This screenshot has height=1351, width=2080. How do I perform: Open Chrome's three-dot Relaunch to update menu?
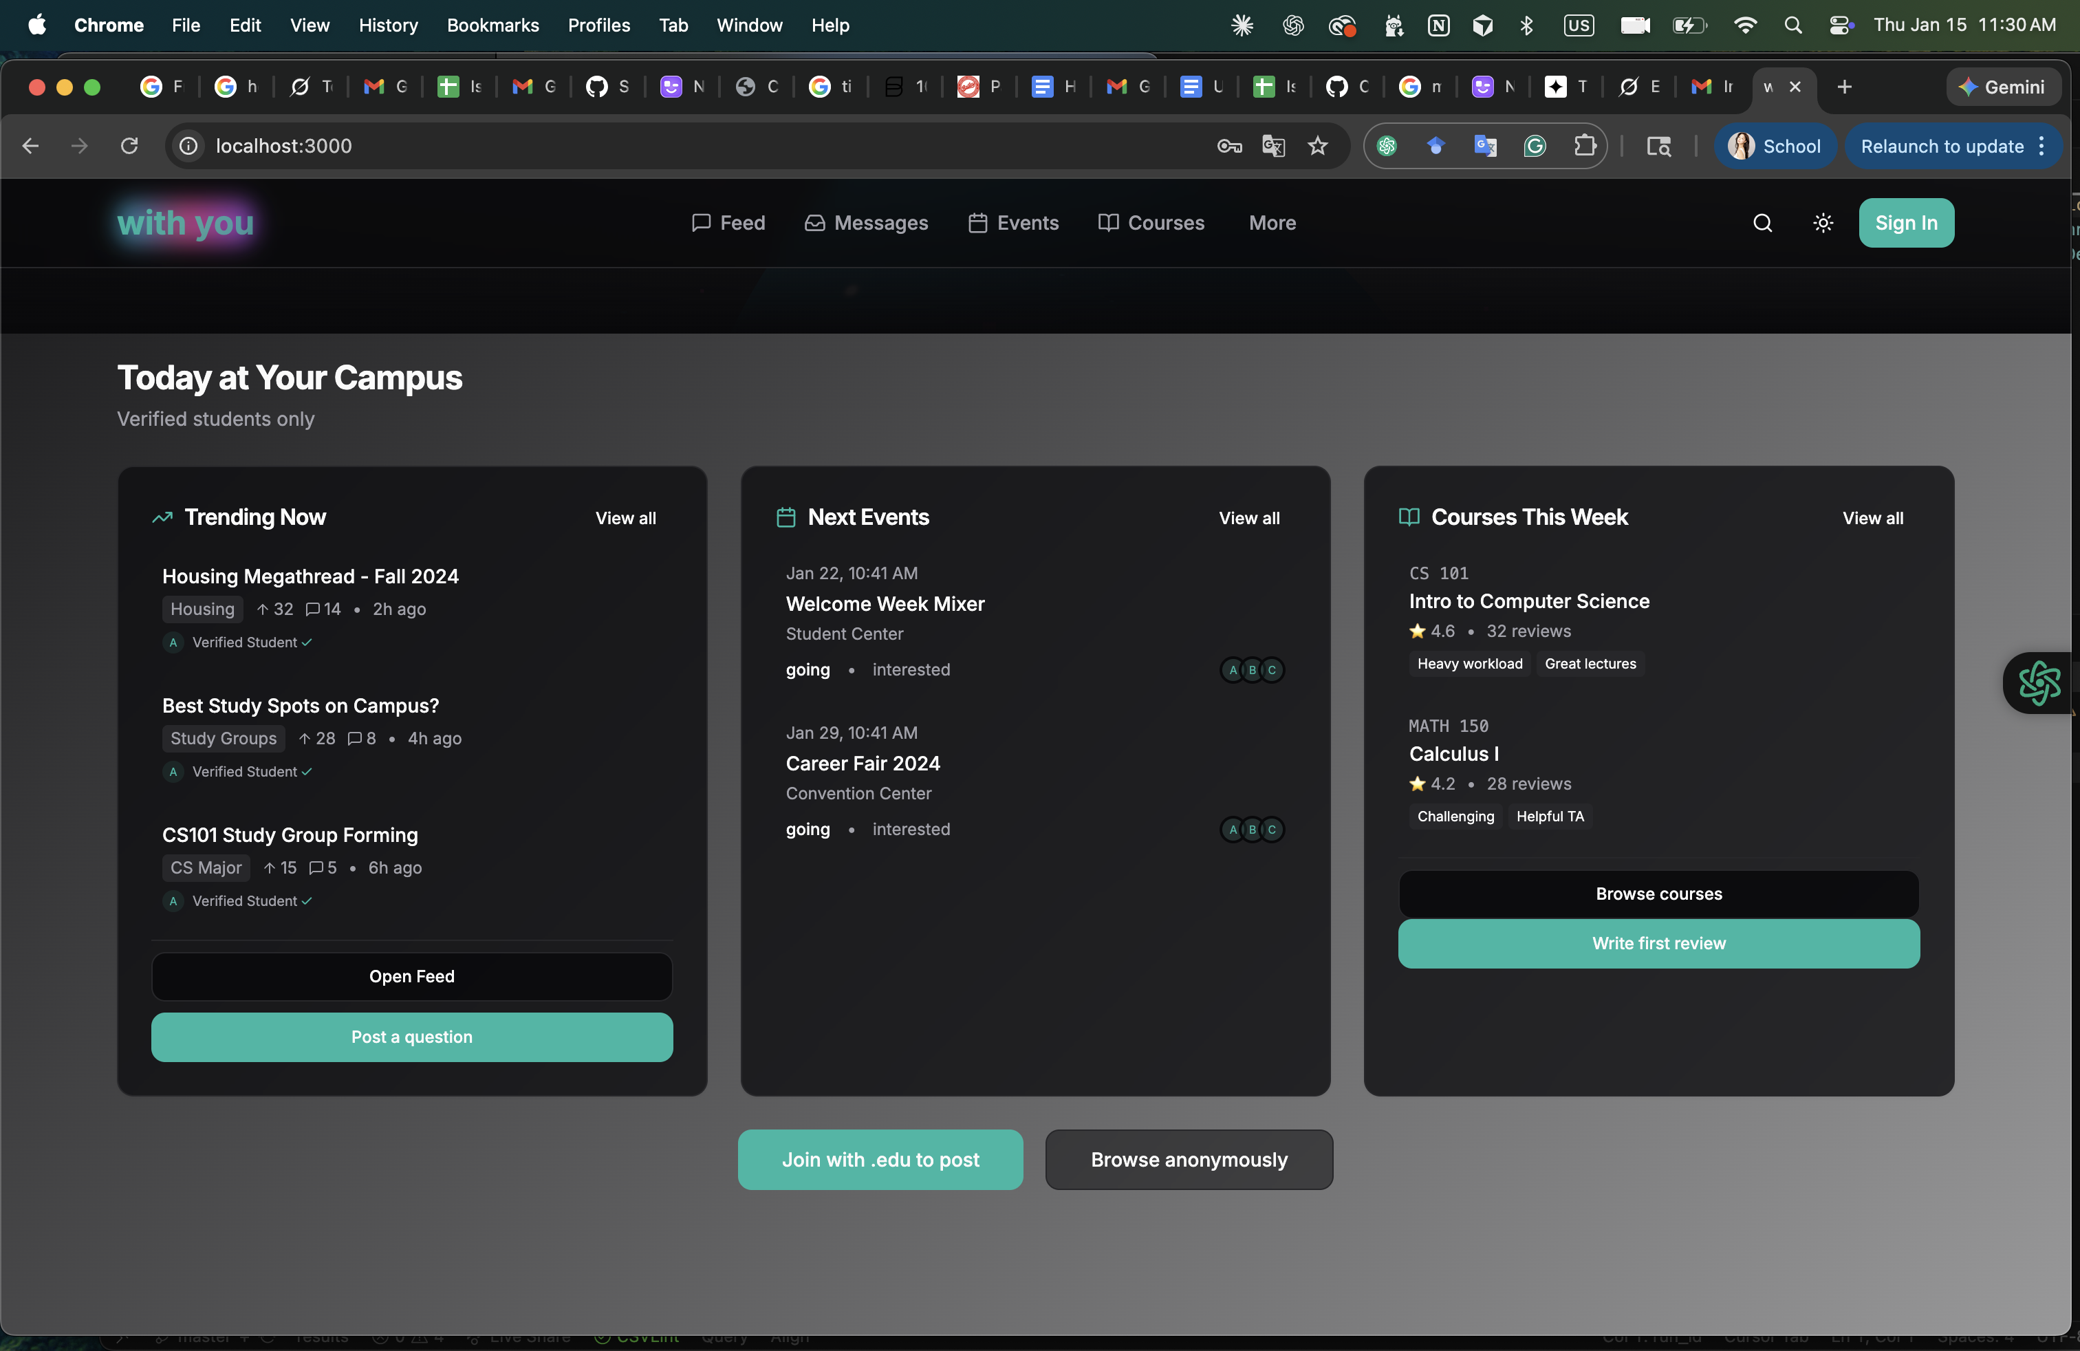[2041, 146]
